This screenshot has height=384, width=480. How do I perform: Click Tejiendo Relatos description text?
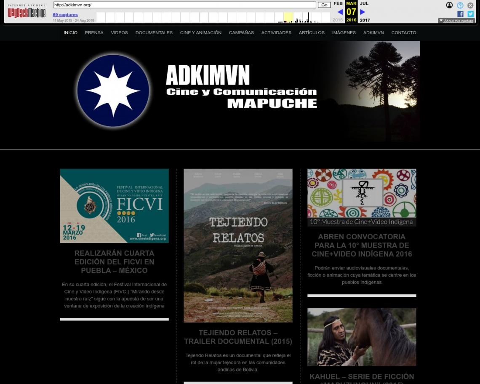click(x=238, y=362)
